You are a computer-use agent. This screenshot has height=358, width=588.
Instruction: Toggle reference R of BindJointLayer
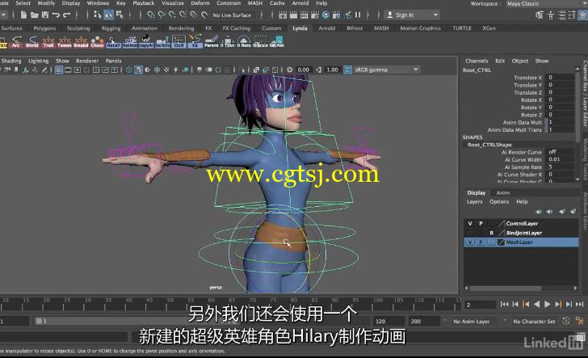(x=491, y=233)
